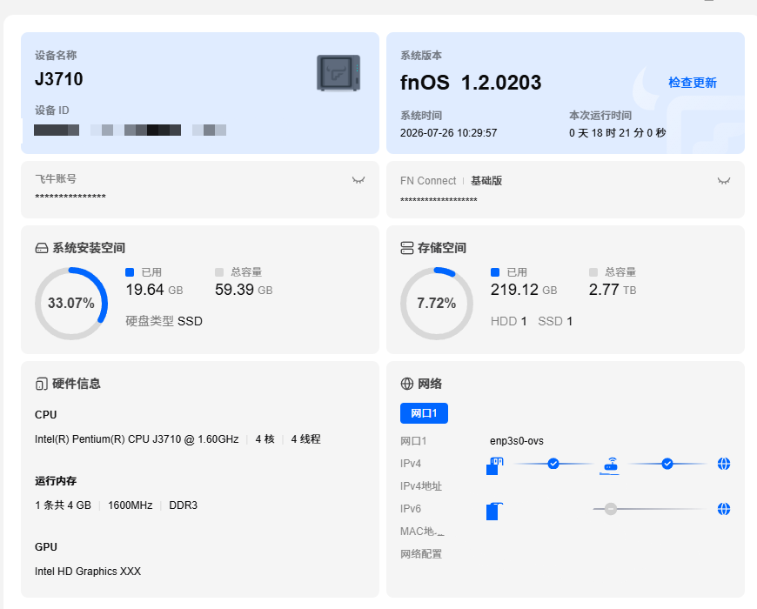This screenshot has height=609, width=757.
Task: Click the grey IPv6 disconnected status dot
Action: click(611, 509)
